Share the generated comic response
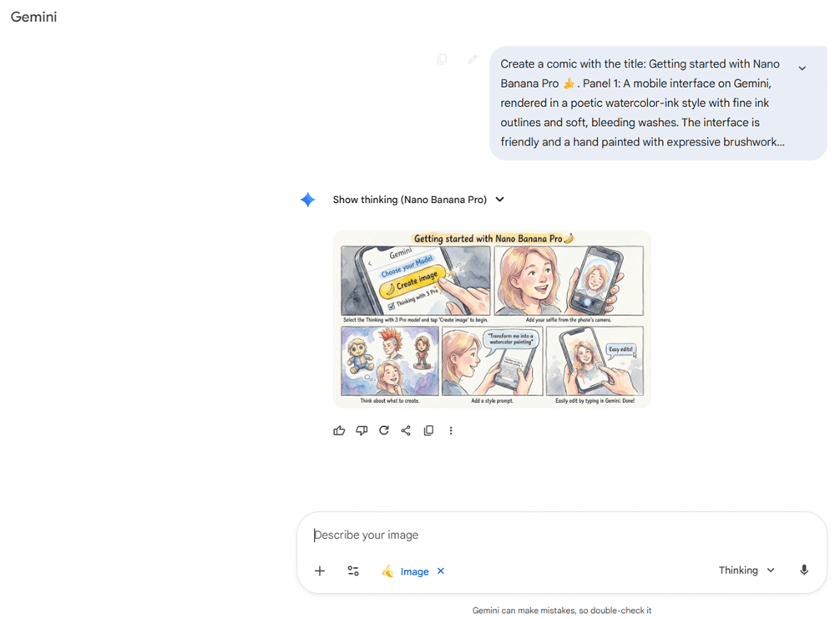Screen dimensions: 835x619 (x=406, y=431)
